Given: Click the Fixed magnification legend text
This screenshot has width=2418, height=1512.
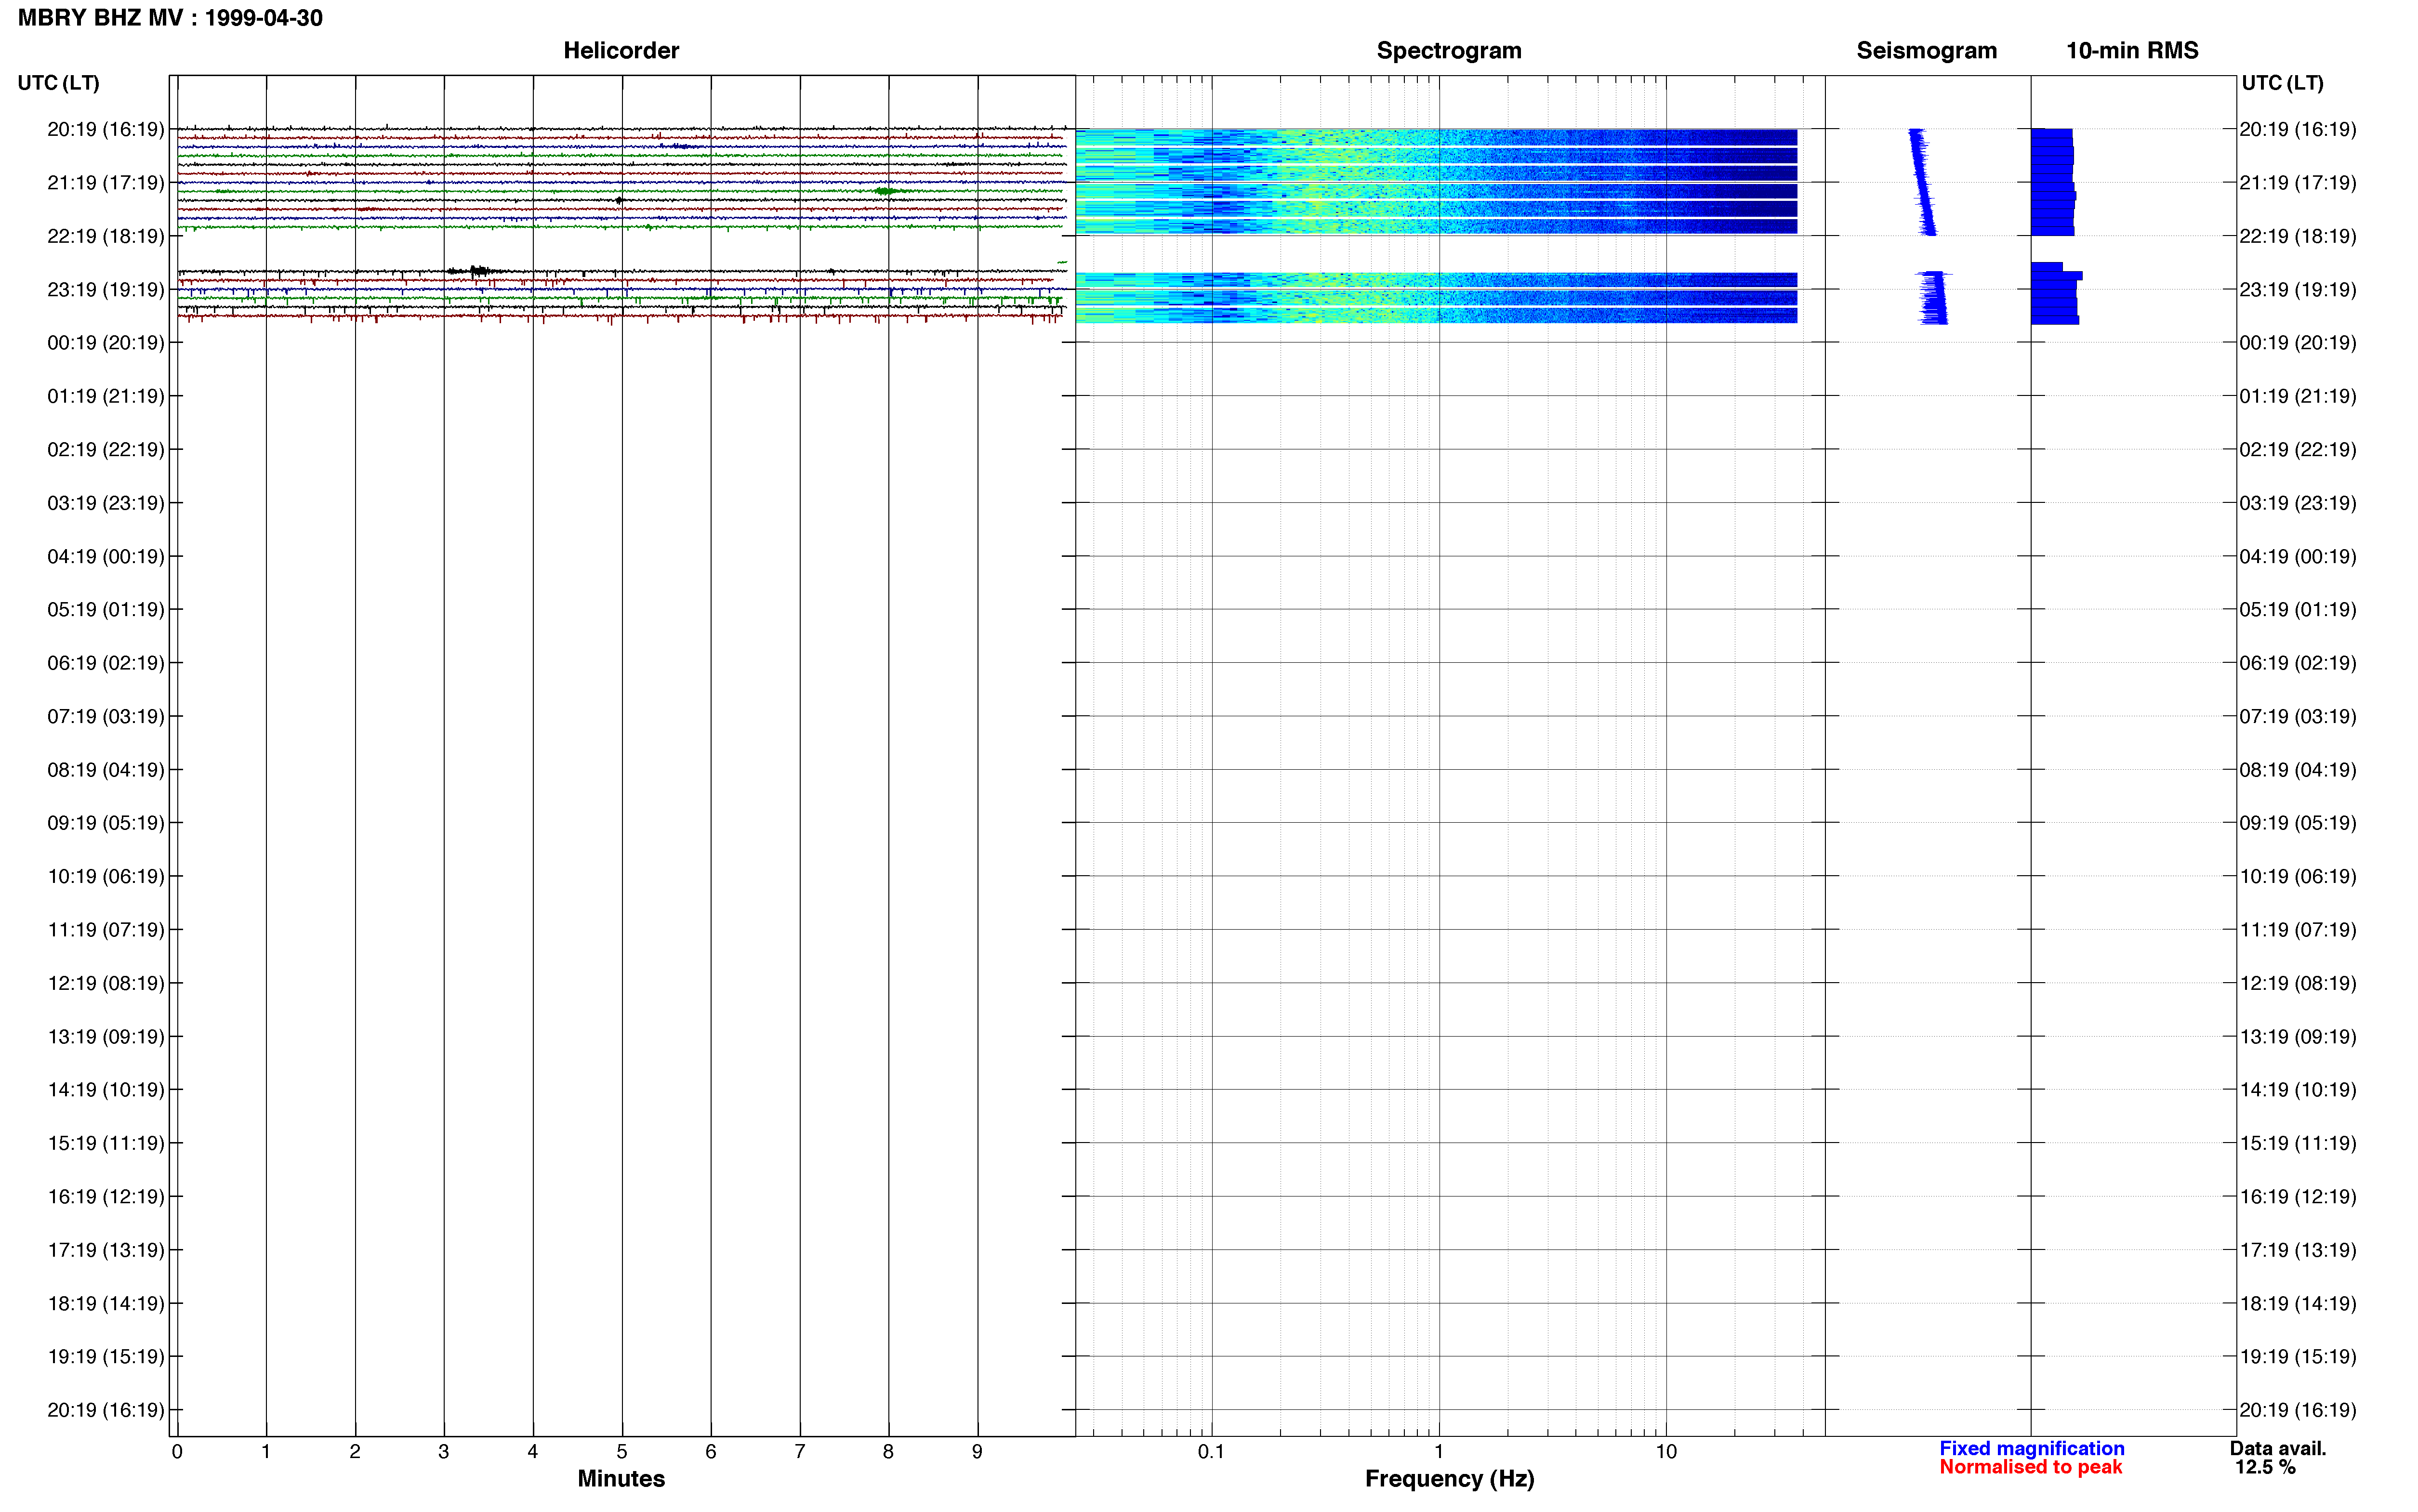Looking at the screenshot, I should [2031, 1448].
